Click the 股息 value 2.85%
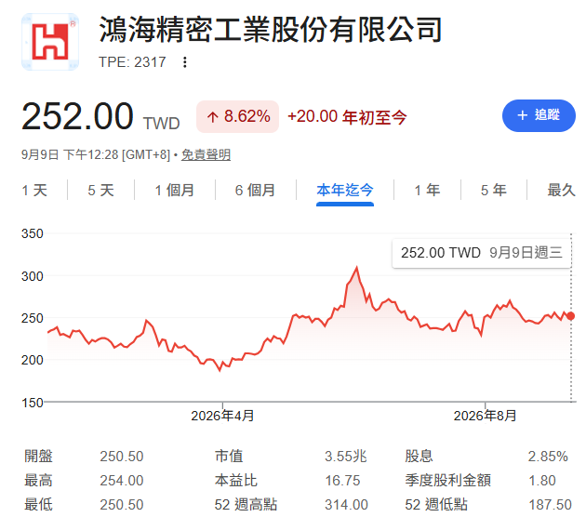Screen dimensions: 586x517 pyautogui.click(x=548, y=457)
